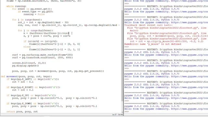This screenshot has width=208, height=117.
Task: Click 'if int(x)%2 == int(y)%2:' line
Action: coord(40,41)
